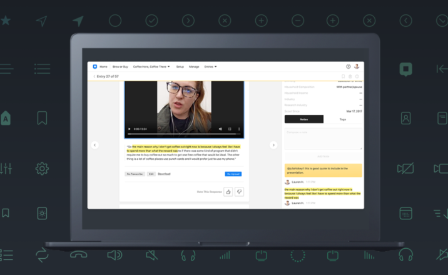The height and width of the screenshot is (275, 448).
Task: Open the Manage menu item
Action: [x=194, y=67]
